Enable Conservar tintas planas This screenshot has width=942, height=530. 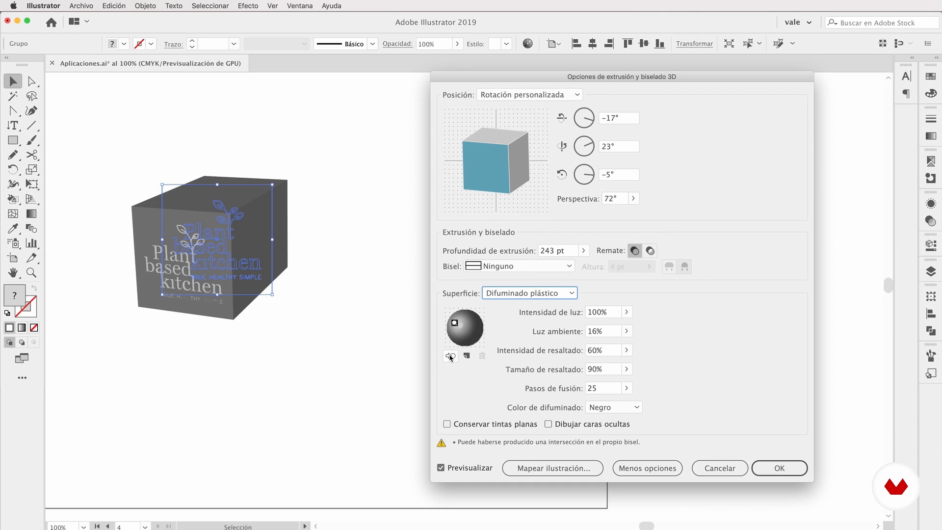[447, 424]
